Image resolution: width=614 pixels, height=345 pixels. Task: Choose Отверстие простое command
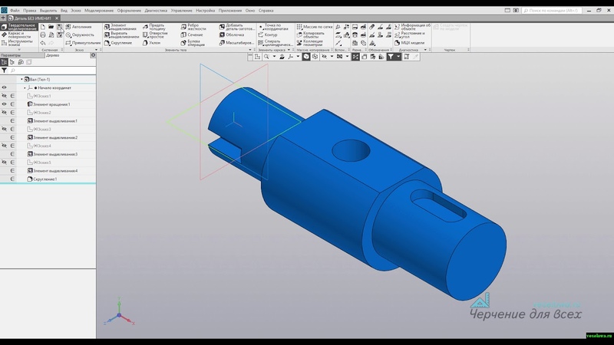coord(155,34)
